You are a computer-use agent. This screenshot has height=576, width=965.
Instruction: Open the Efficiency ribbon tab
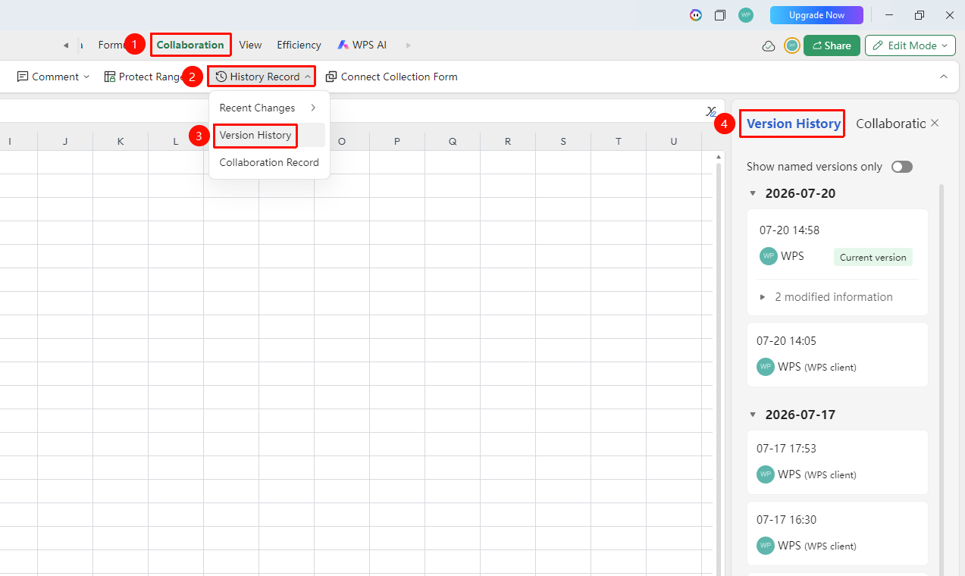tap(299, 45)
